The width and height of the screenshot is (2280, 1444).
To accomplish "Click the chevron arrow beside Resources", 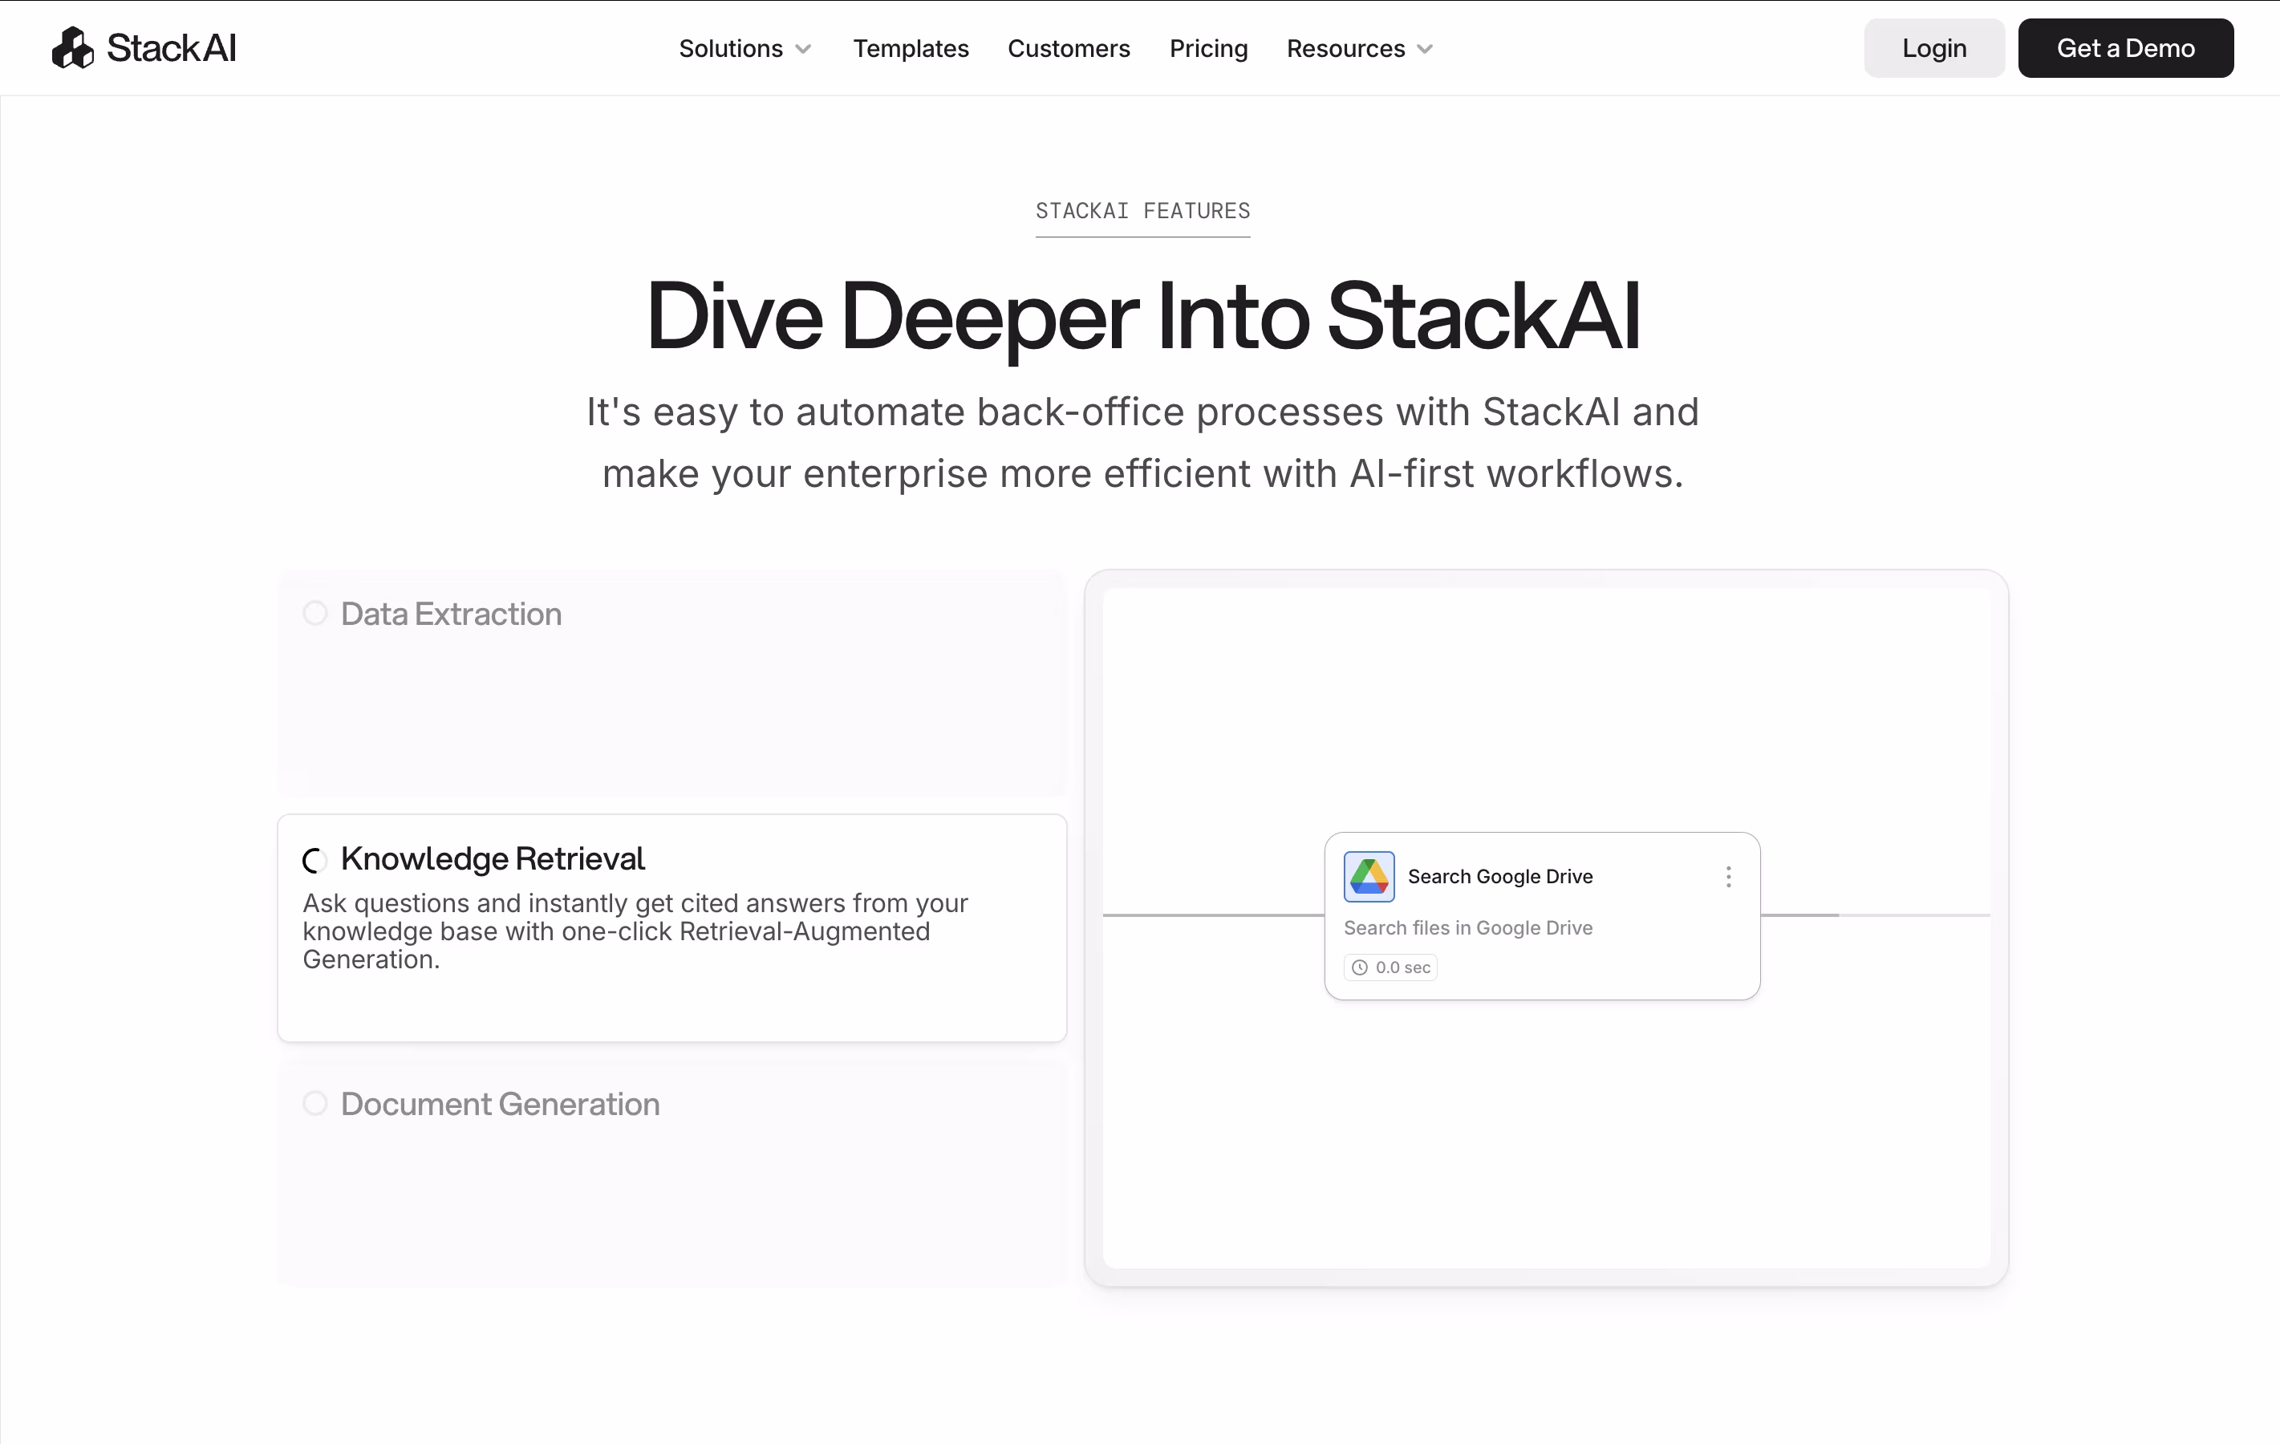I will coord(1424,49).
